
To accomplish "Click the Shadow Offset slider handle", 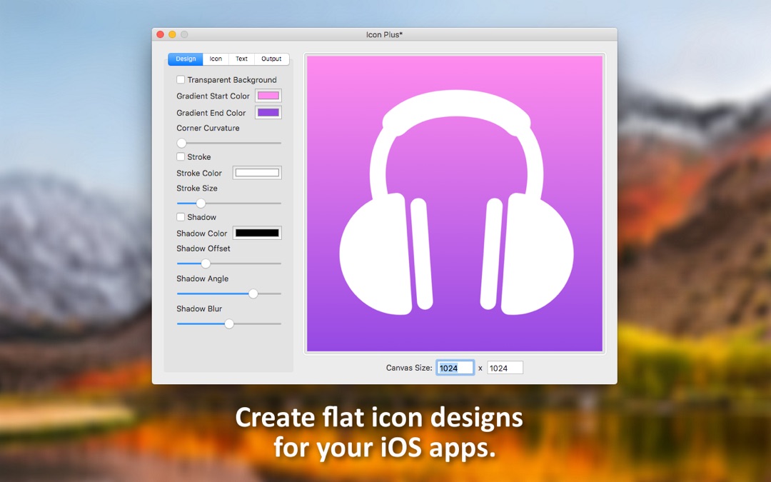I will (x=206, y=263).
